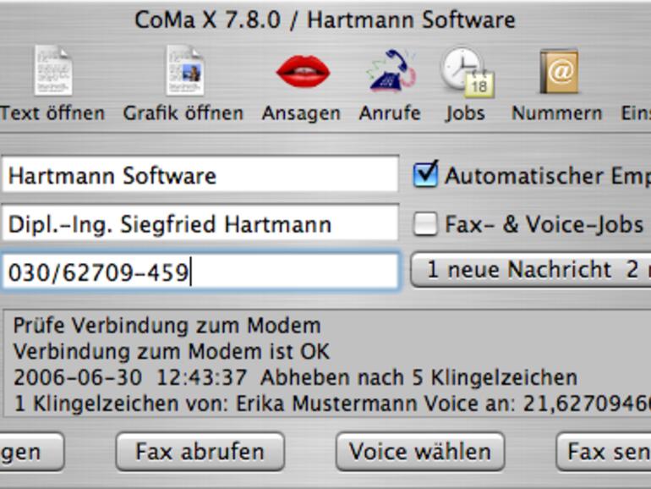This screenshot has width=651, height=489.
Task: Focus the Dipl.-Ing. Siegfried Hartmann field
Action: tap(200, 223)
